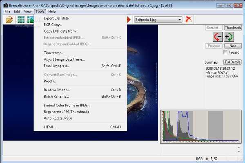
Task: Rotate image counter-clockwise with red arrow
Action: tap(218, 37)
